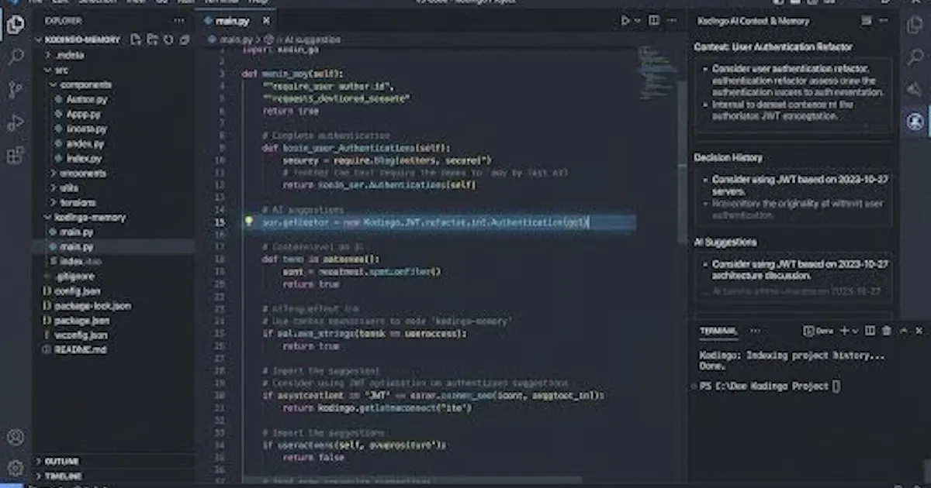The height and width of the screenshot is (488, 931).
Task: Add a new terminal with plus icon
Action: pyautogui.click(x=844, y=331)
